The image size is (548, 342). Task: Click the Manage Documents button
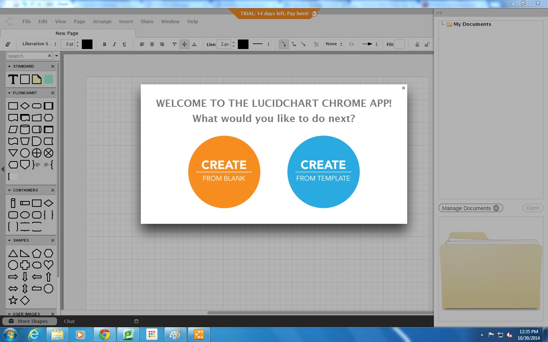[x=471, y=208]
